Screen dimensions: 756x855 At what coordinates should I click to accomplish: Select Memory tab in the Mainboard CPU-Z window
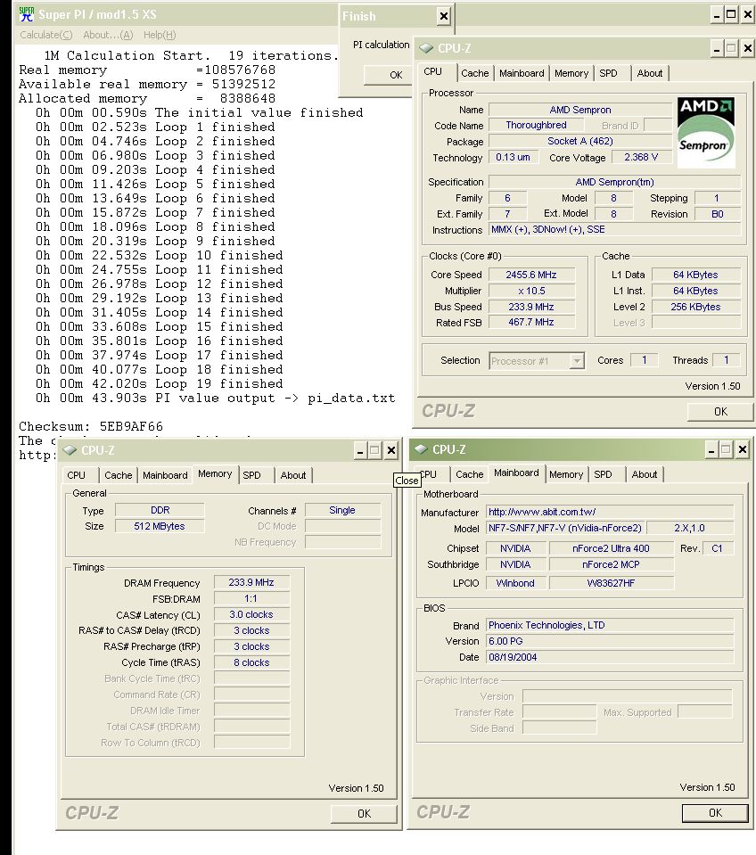pyautogui.click(x=566, y=474)
